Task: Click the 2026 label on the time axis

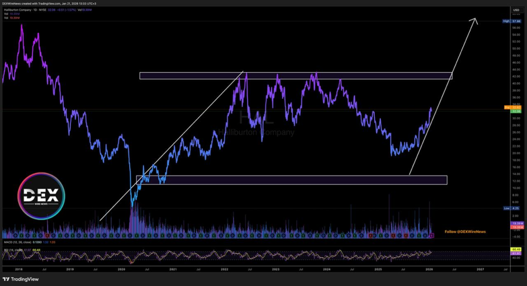Action: [x=429, y=270]
